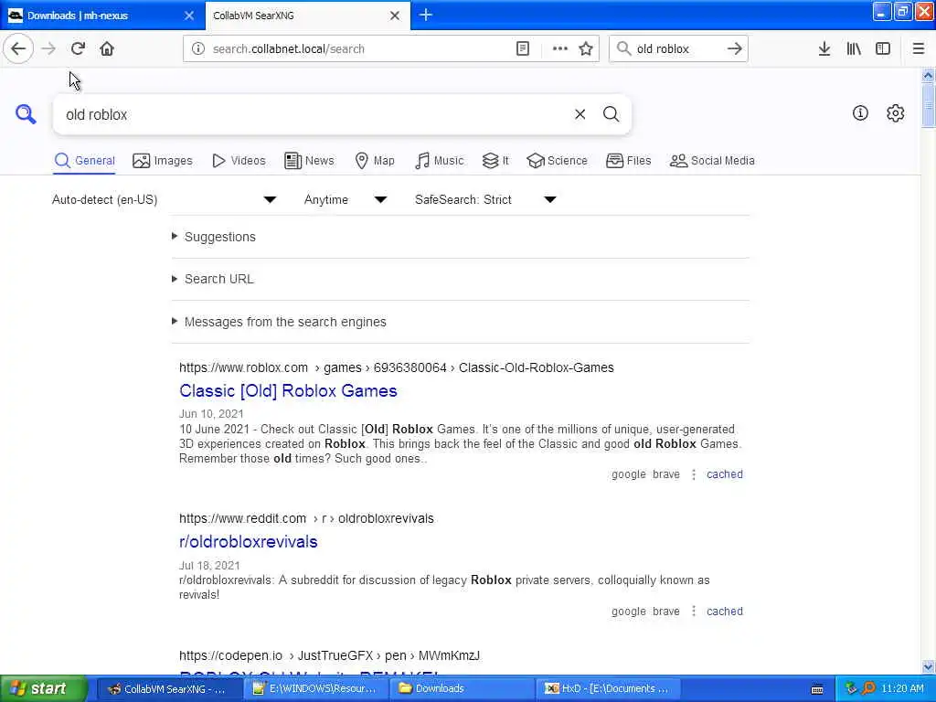Switch to the Files category
Image resolution: width=936 pixels, height=702 pixels.
pos(629,161)
